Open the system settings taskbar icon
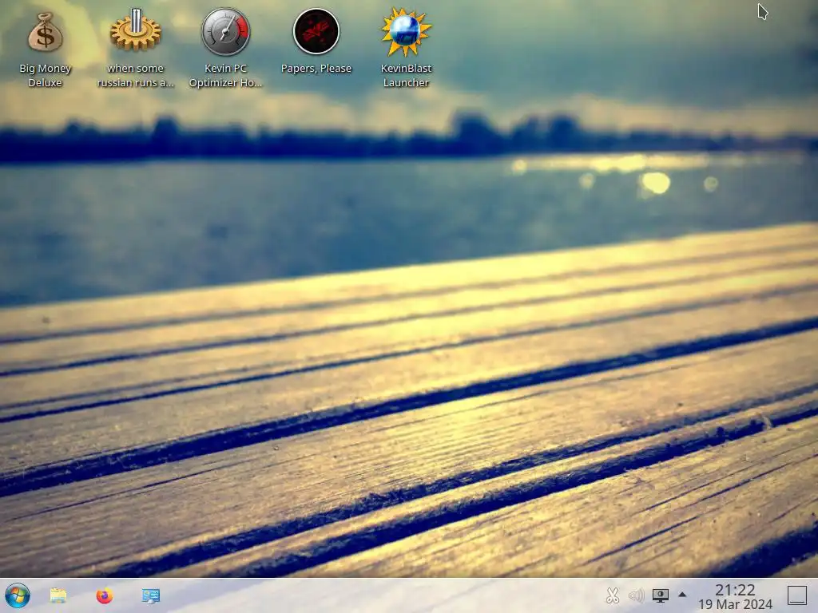This screenshot has height=613, width=818. pos(151,595)
